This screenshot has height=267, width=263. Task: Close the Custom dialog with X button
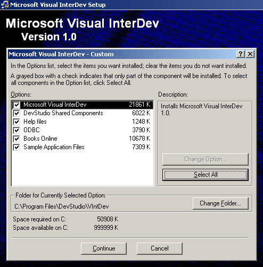[250, 54]
